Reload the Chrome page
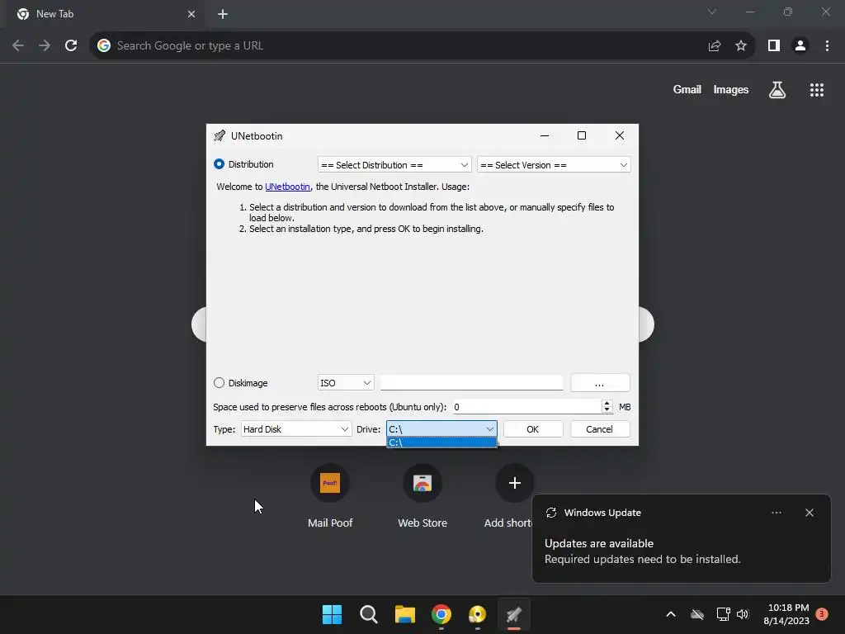The width and height of the screenshot is (845, 634). pyautogui.click(x=71, y=45)
